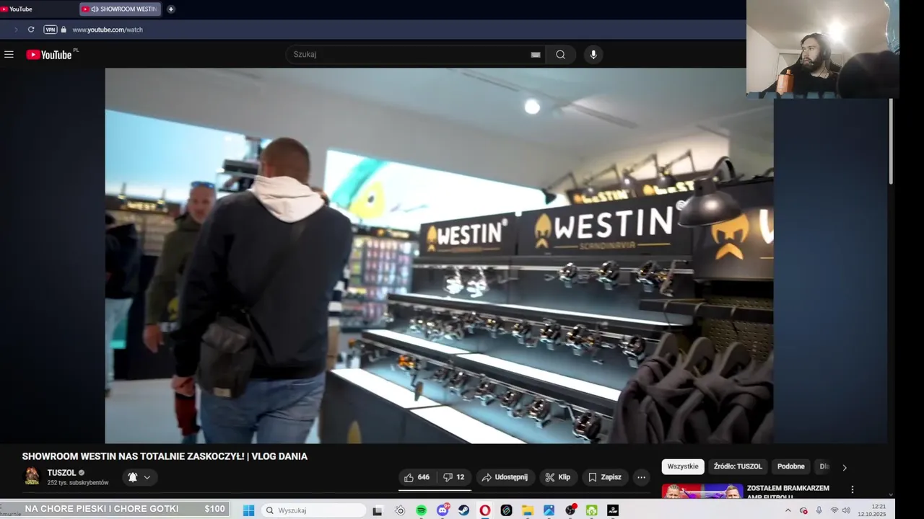Open Wi-Fi network tray icon
Viewport: 924px width, 519px height.
tap(834, 510)
